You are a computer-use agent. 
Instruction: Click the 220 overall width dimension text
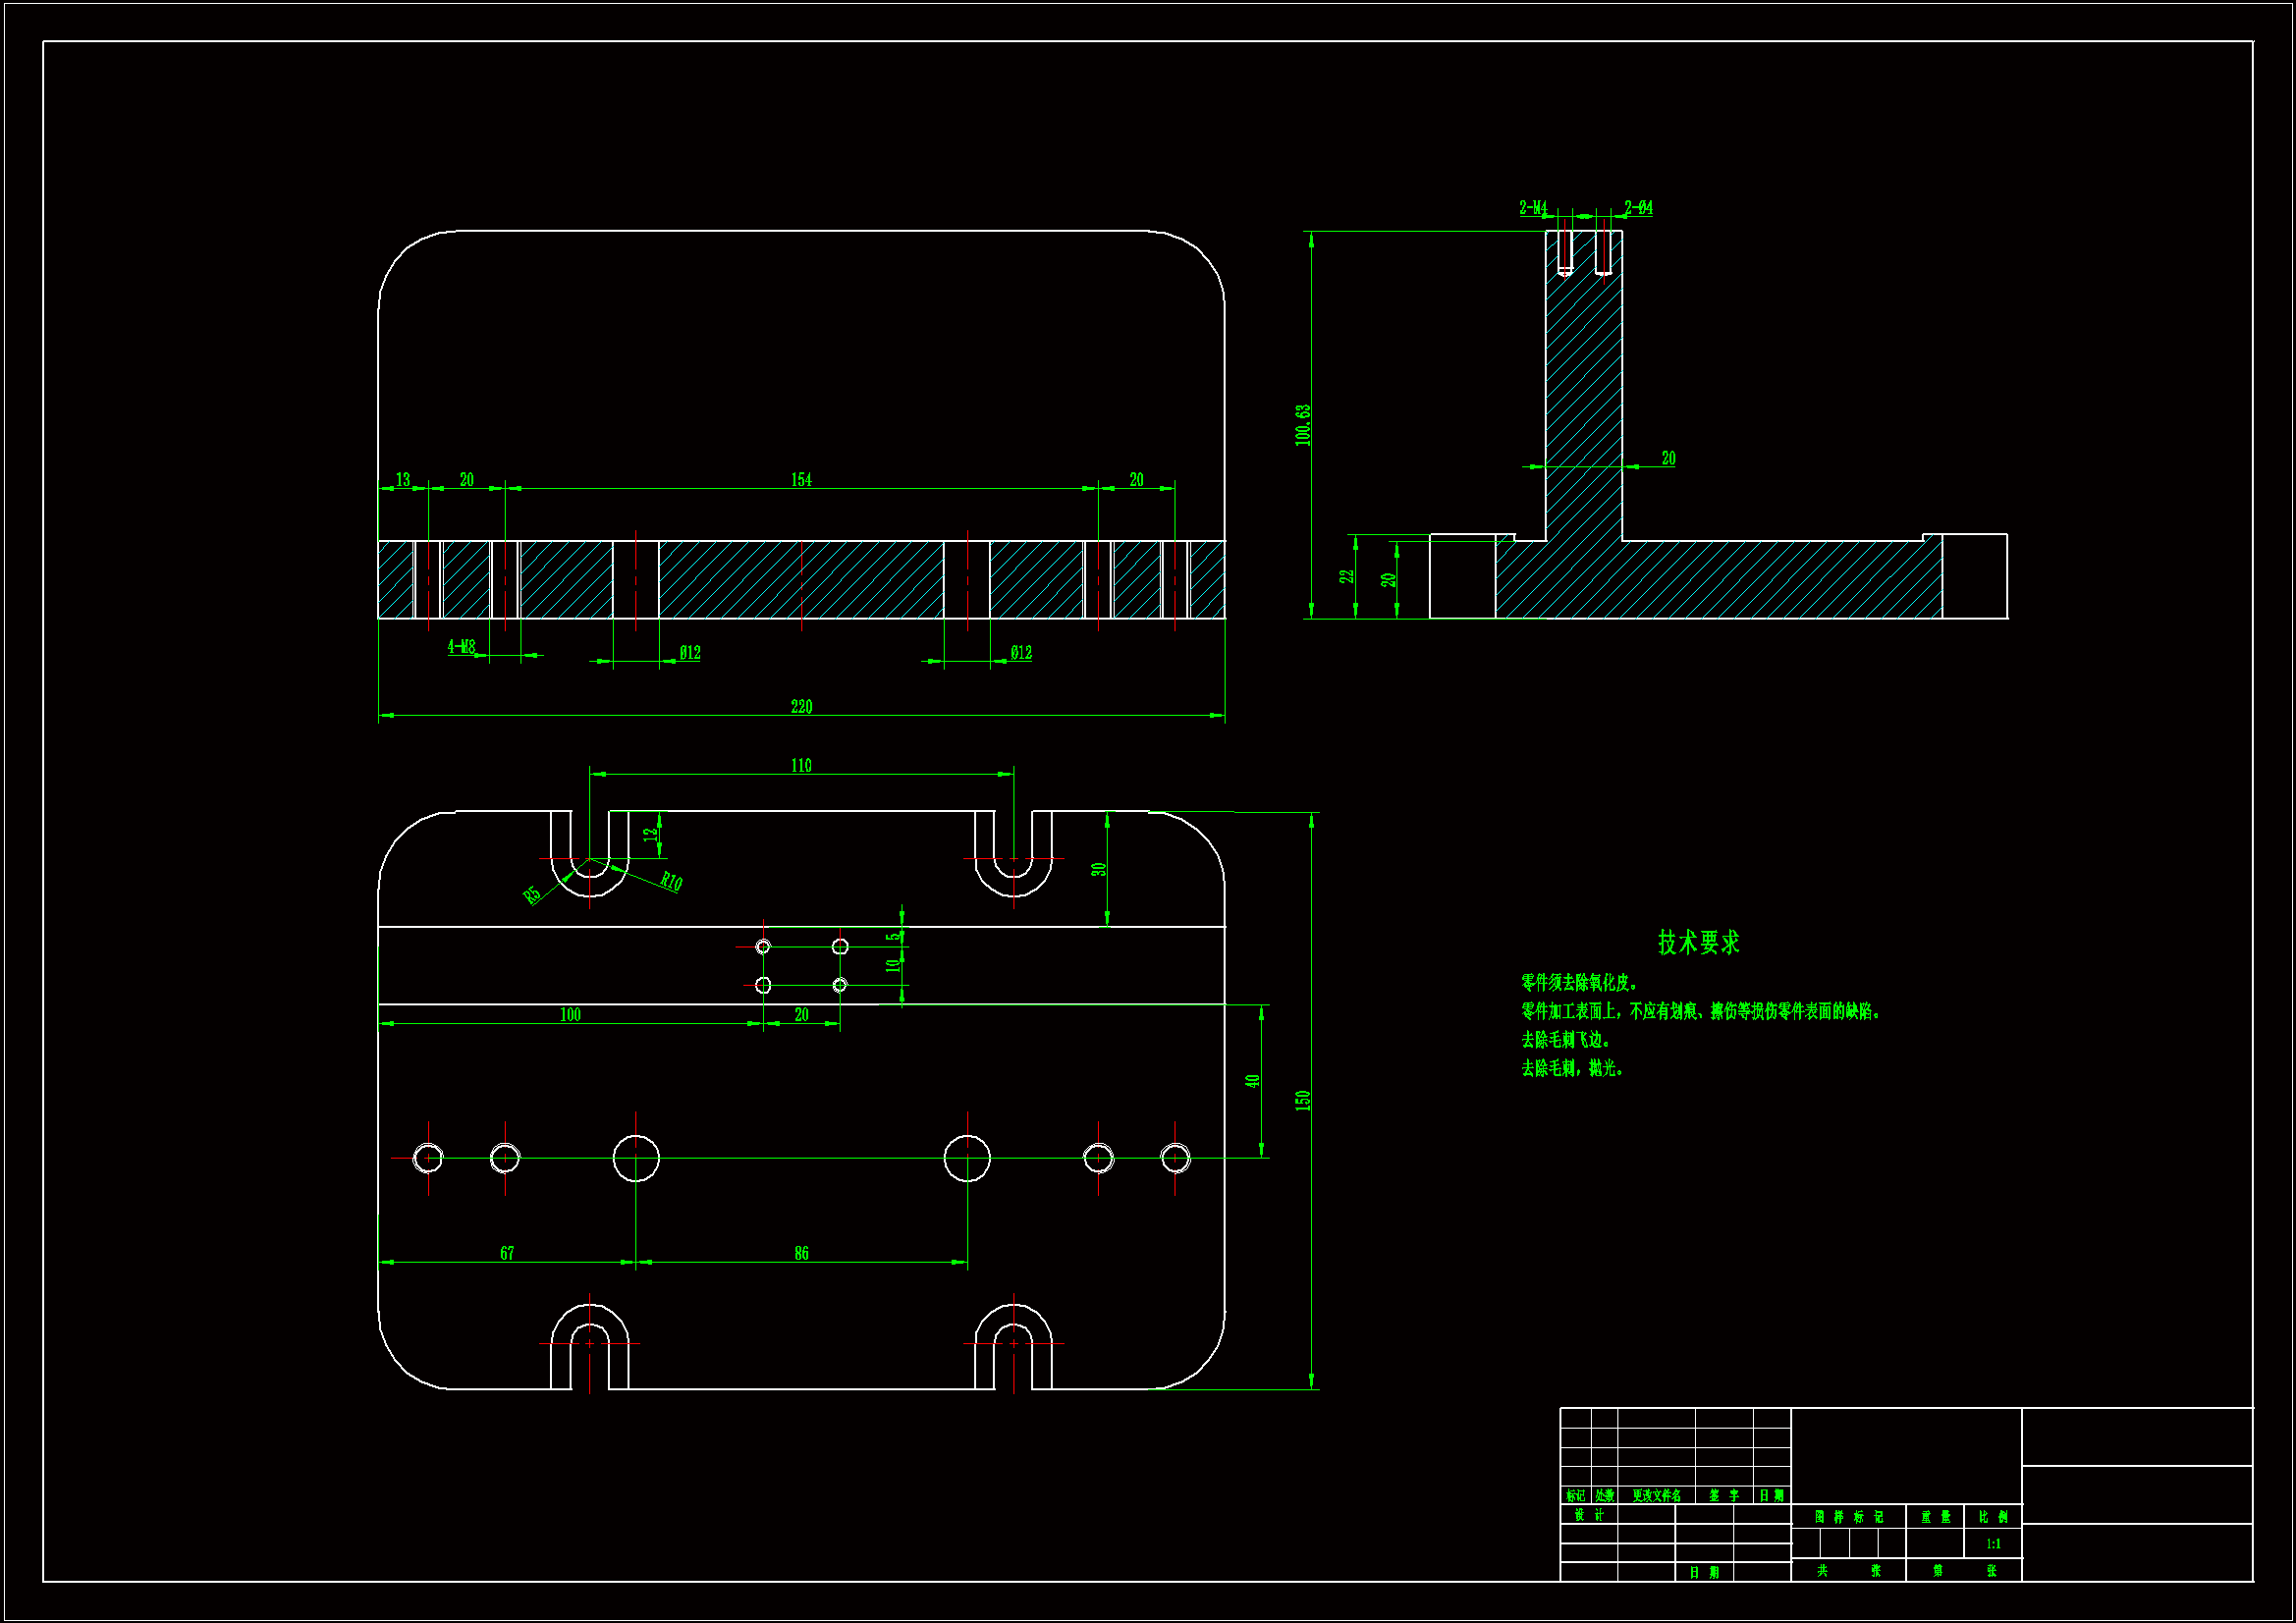(801, 707)
